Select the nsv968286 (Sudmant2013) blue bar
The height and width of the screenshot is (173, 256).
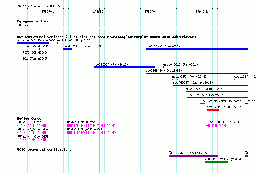click(x=68, y=49)
